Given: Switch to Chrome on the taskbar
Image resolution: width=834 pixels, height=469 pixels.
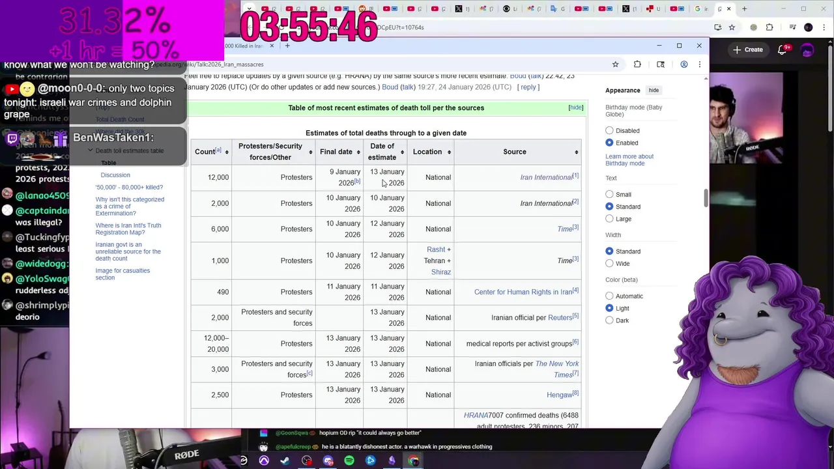Looking at the screenshot, I should [x=413, y=461].
